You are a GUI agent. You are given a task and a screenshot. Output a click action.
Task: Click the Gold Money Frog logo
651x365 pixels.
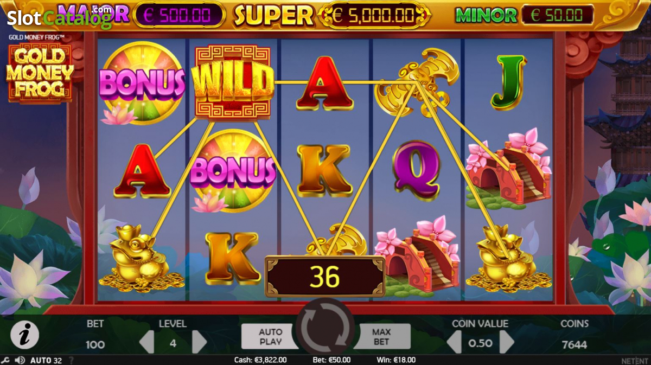40,73
